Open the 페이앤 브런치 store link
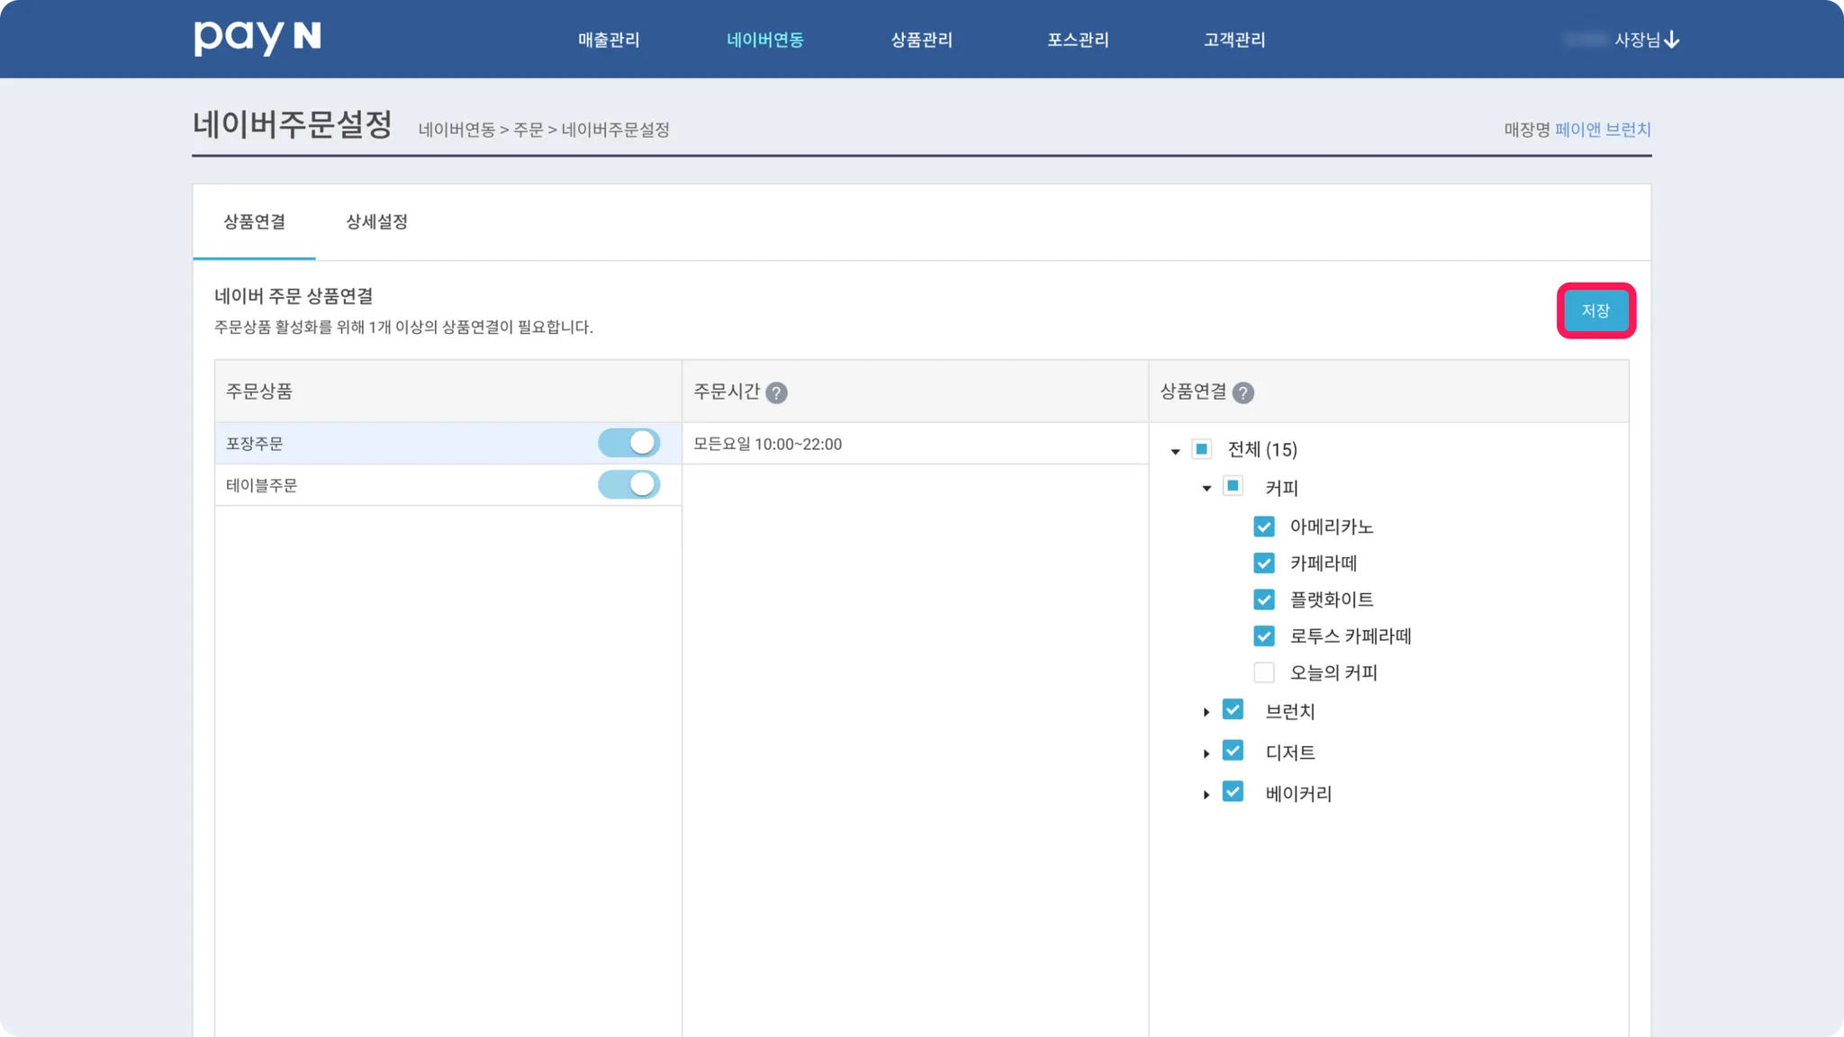This screenshot has height=1037, width=1844. [x=1603, y=130]
